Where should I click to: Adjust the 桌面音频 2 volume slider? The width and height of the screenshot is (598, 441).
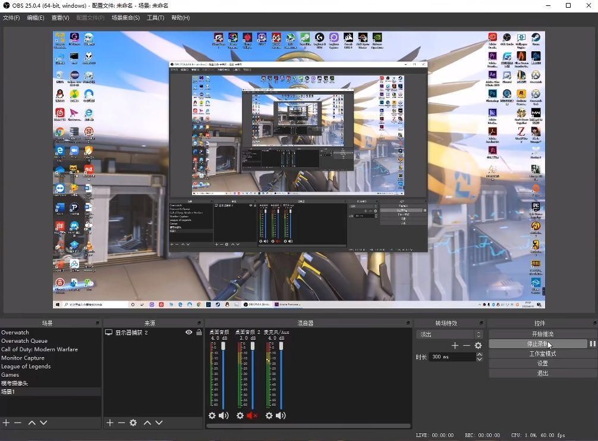(x=252, y=346)
